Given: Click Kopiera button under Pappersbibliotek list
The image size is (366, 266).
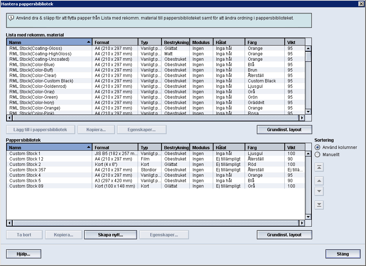Looking at the screenshot, I should coord(64,235).
